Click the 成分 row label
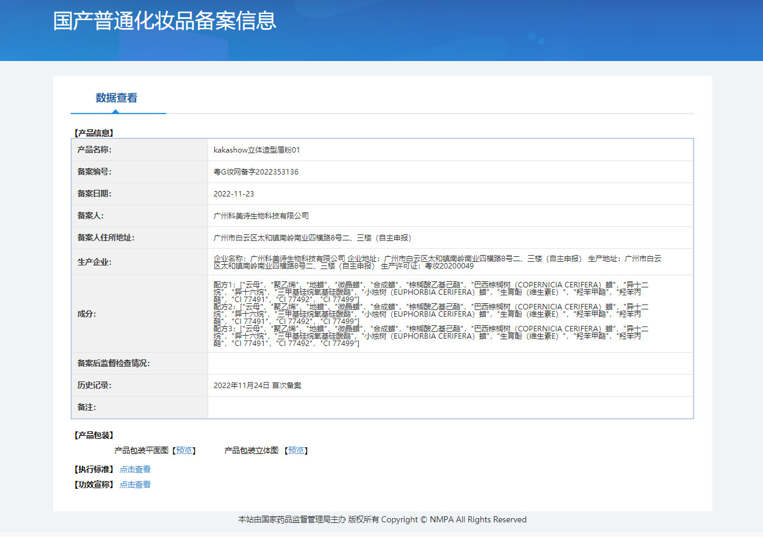The height and width of the screenshot is (537, 763). pos(87,314)
